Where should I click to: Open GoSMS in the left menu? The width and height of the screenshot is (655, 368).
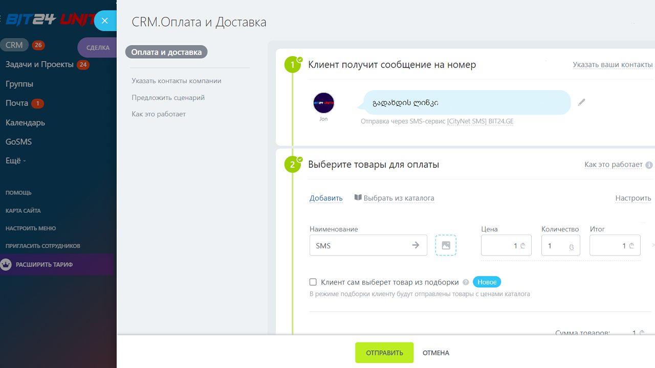click(19, 142)
